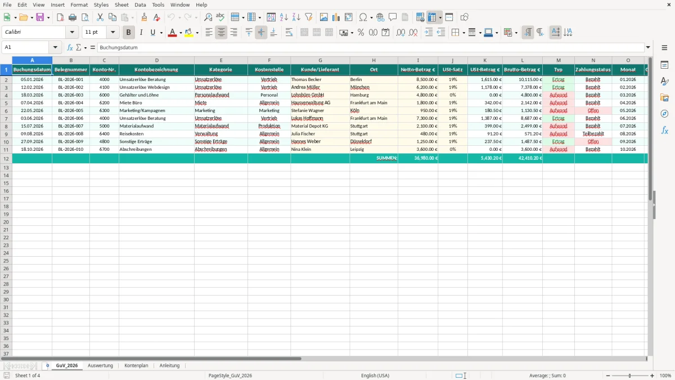
Task: Increase indent
Action: pyautogui.click(x=429, y=33)
